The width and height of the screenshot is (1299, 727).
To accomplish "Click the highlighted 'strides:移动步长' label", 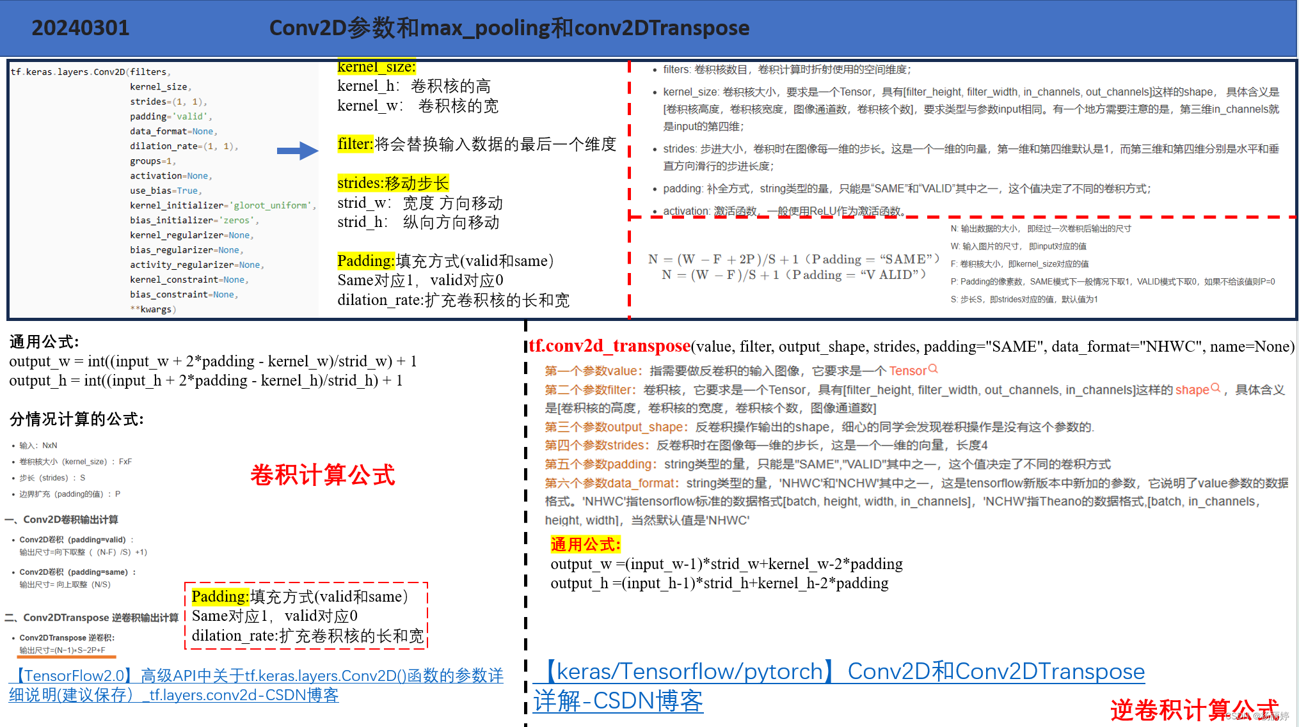I will point(393,183).
